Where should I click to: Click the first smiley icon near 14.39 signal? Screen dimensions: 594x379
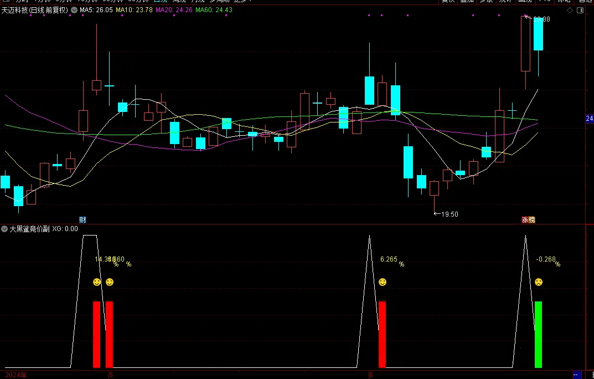[x=97, y=282]
